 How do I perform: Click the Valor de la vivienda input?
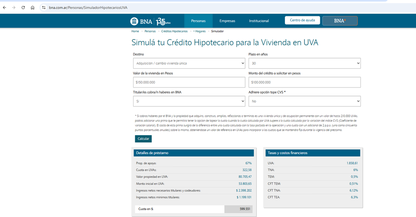coord(189,82)
